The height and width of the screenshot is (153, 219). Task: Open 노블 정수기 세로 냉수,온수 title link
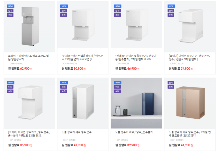point(76,132)
